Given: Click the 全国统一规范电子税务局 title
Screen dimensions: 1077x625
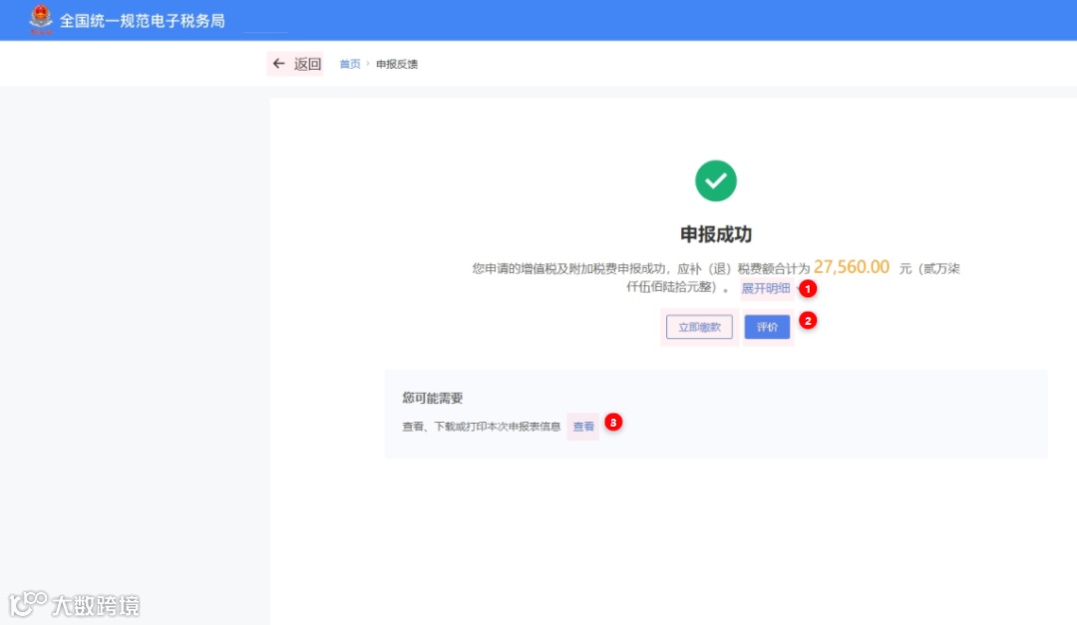Looking at the screenshot, I should (x=143, y=21).
